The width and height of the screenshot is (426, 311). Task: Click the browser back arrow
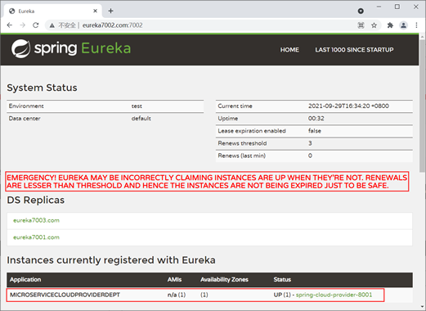click(10, 25)
